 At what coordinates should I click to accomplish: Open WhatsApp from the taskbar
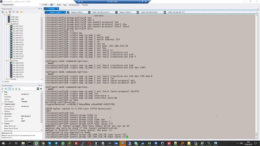click(63, 143)
